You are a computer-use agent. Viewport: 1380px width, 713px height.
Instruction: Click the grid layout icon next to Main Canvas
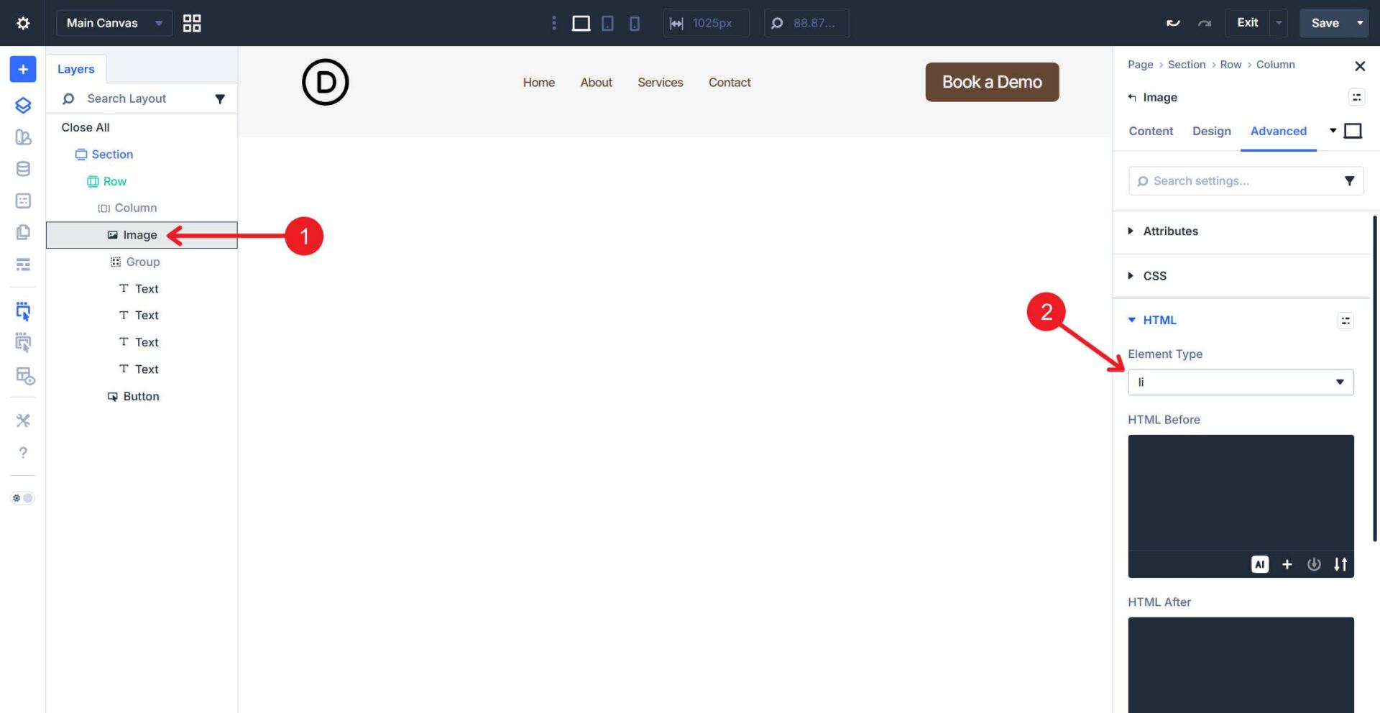[191, 22]
